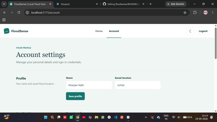217x122 pixels.
Task: View site information icon in address bar
Action: pyautogui.click(x=27, y=12)
